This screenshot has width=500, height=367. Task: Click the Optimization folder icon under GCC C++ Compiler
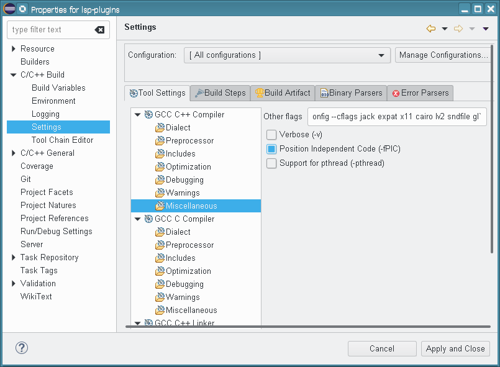(160, 167)
